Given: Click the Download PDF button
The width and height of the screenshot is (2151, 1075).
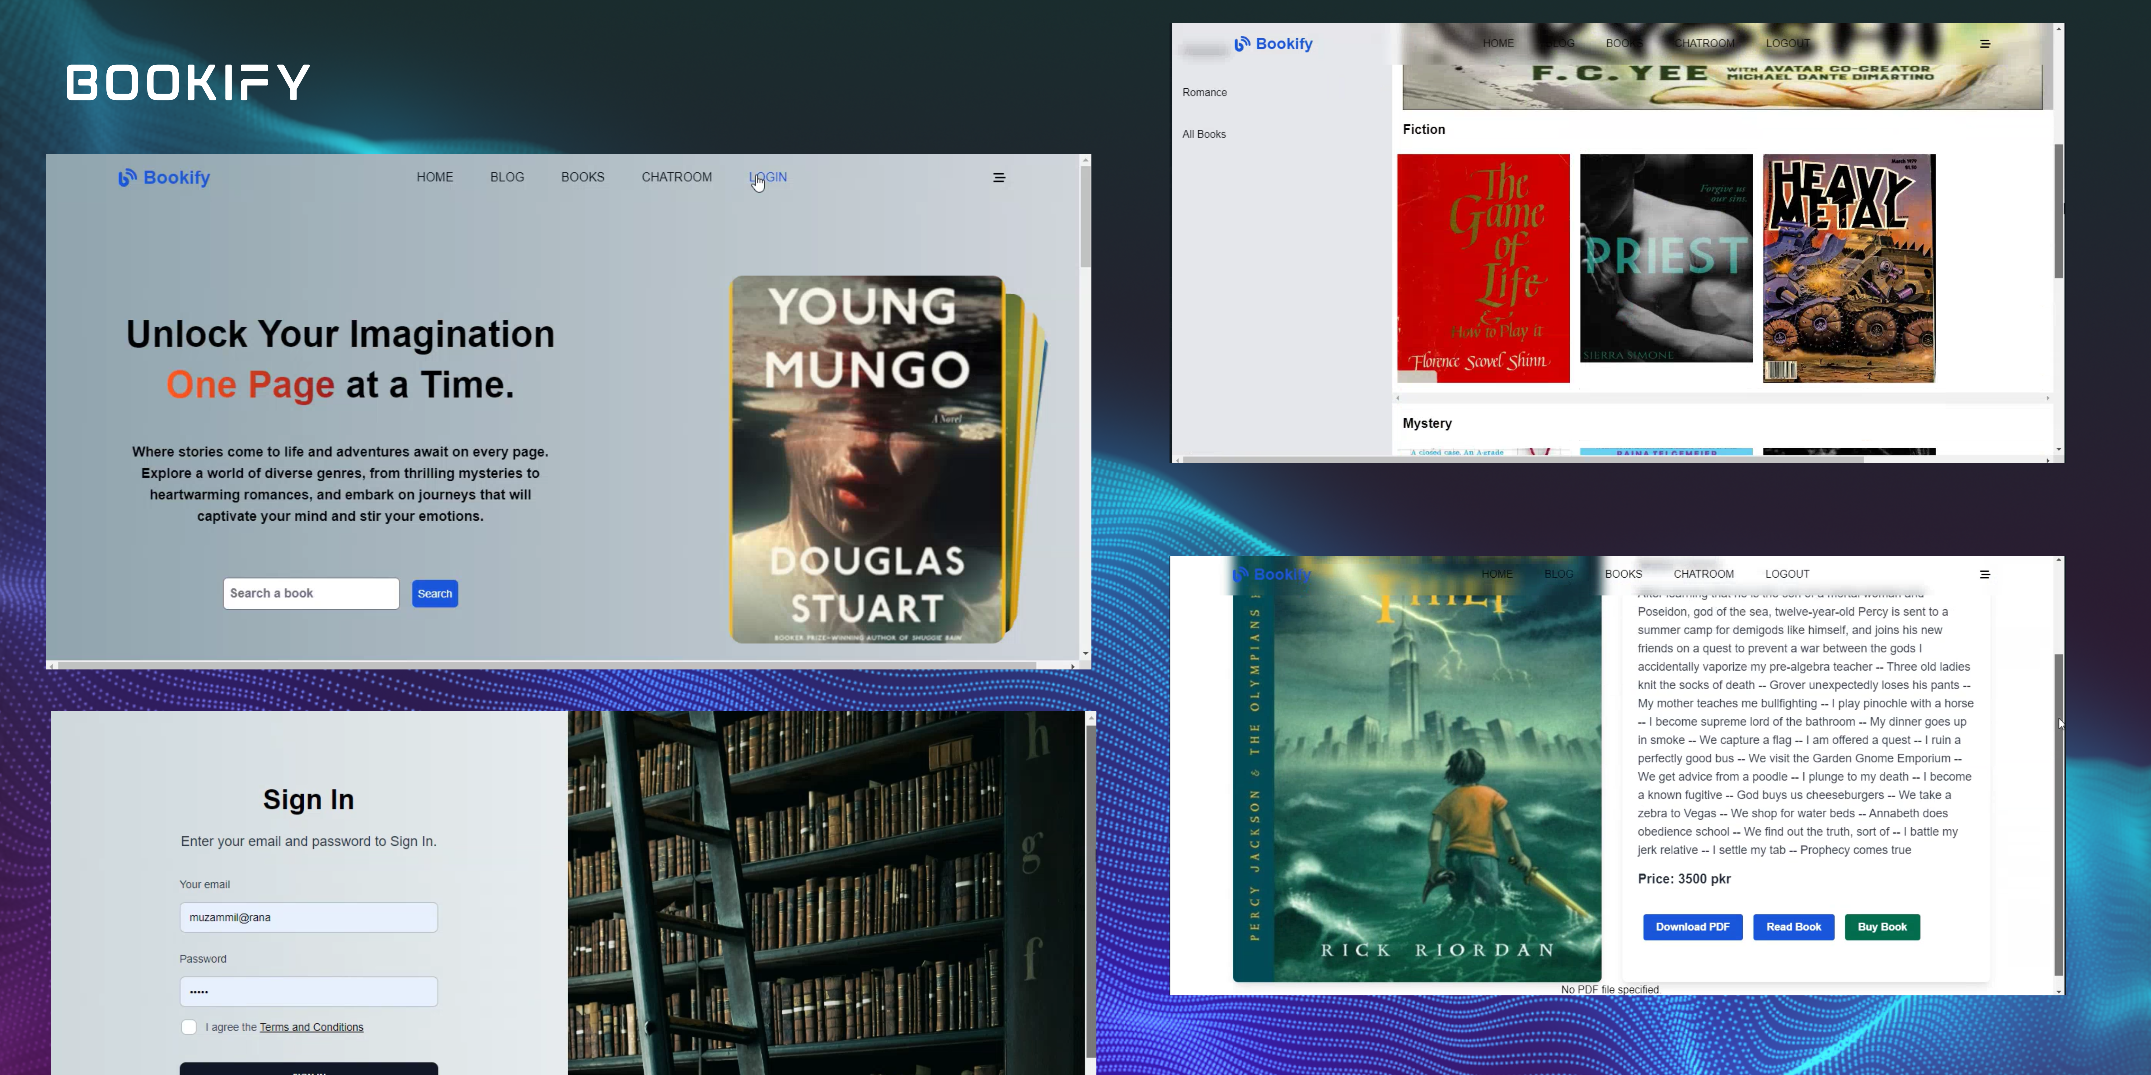Looking at the screenshot, I should pos(1693,927).
